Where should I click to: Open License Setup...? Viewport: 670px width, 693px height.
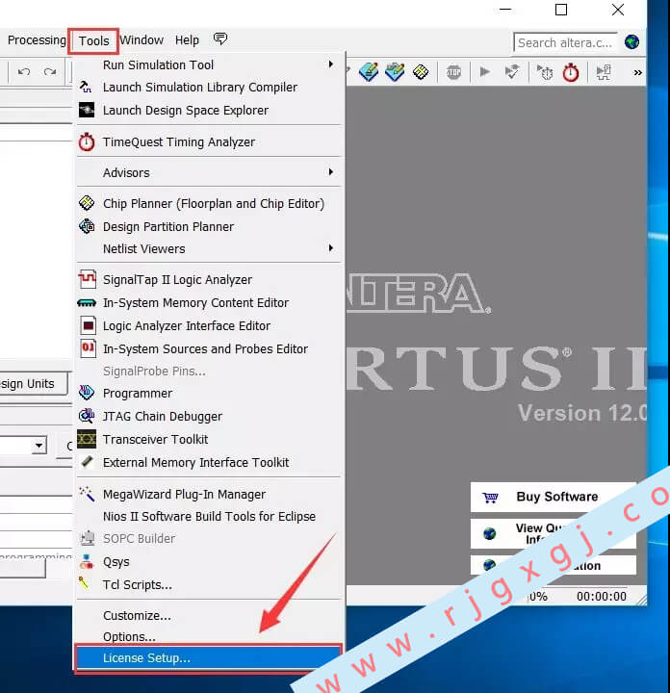(209, 658)
